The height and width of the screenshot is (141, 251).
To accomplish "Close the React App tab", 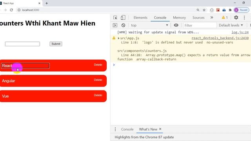I will [x=39, y=3].
